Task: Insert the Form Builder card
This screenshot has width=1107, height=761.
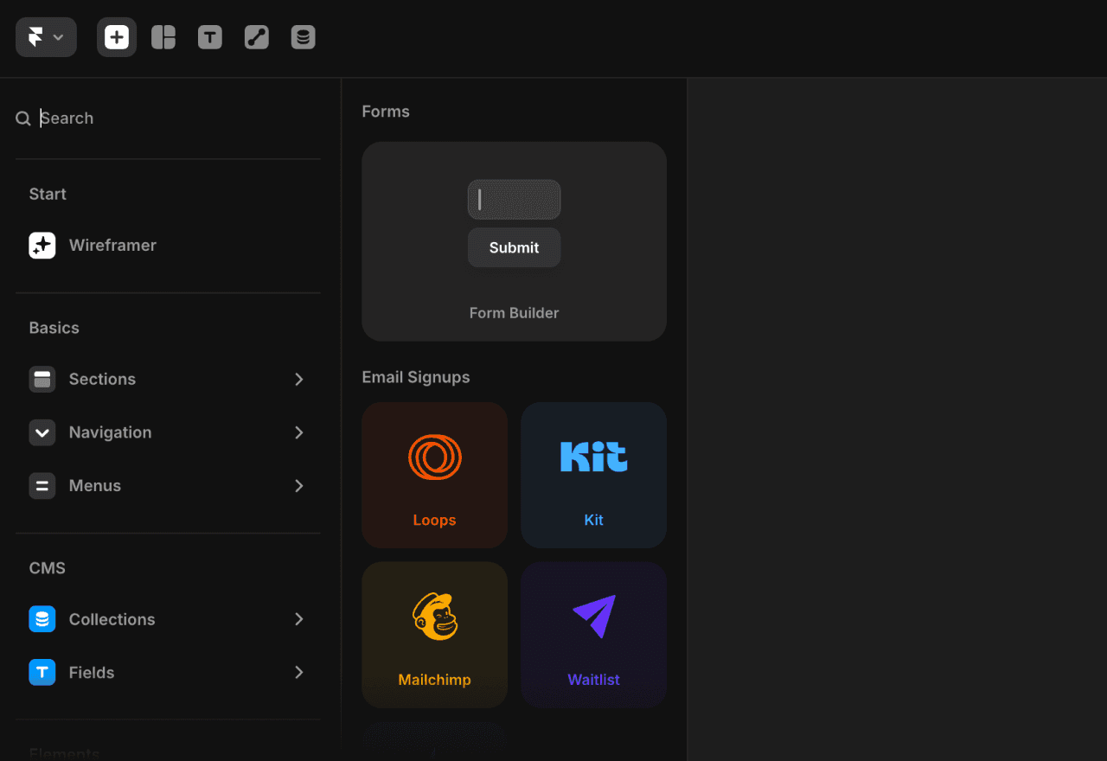Action: click(514, 241)
